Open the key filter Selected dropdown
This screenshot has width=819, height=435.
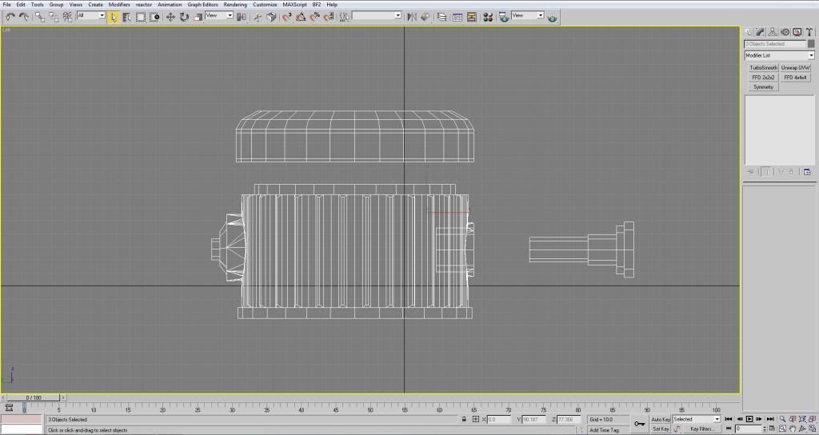coord(695,419)
